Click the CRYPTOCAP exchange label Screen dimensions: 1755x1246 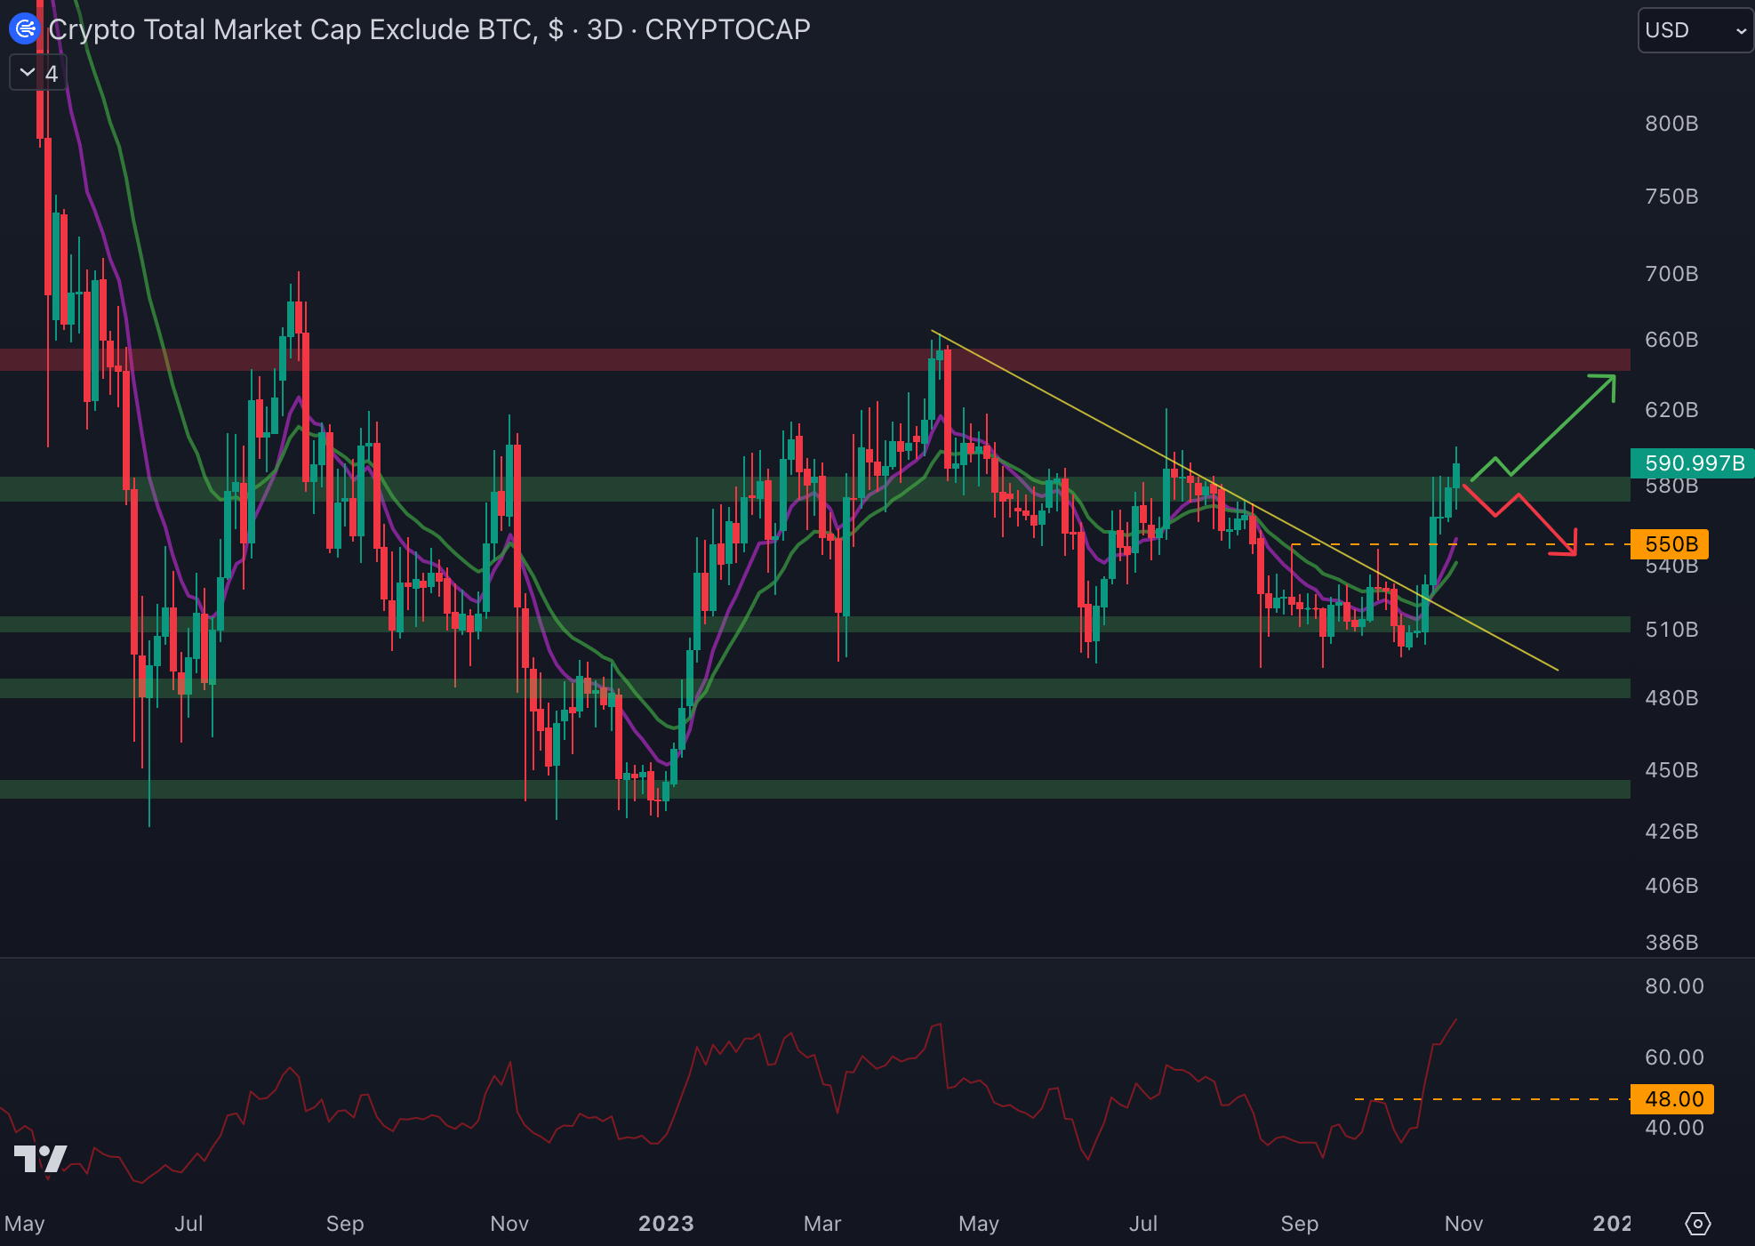point(727,29)
